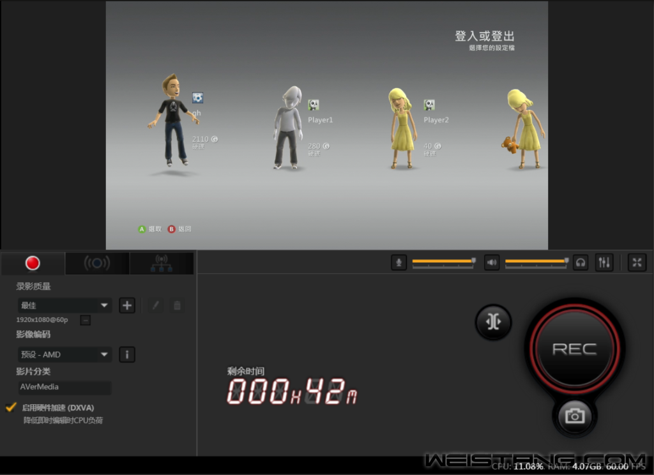Add a new recording quality profile
The width and height of the screenshot is (654, 475).
pos(127,305)
